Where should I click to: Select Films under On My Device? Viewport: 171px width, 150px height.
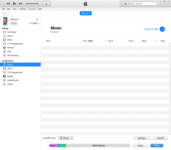tap(20, 68)
